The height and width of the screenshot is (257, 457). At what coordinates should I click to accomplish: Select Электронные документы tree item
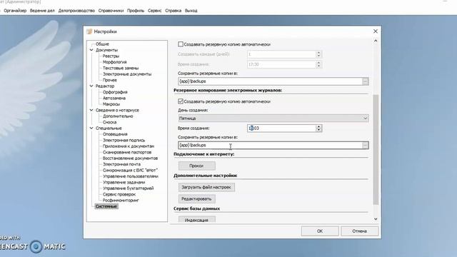pos(127,74)
